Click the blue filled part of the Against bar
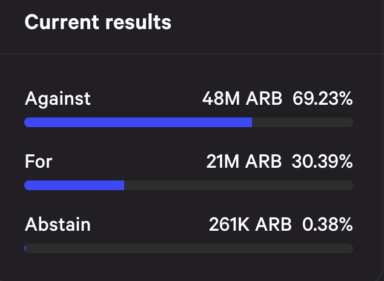This screenshot has width=384, height=281. point(138,122)
